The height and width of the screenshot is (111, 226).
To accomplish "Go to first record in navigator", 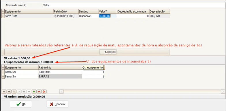I will (x=4, y=91).
